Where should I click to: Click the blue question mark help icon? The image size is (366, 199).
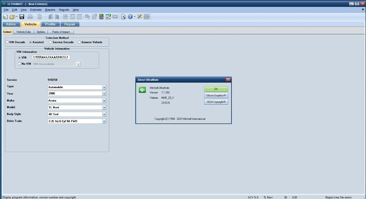(130, 17)
